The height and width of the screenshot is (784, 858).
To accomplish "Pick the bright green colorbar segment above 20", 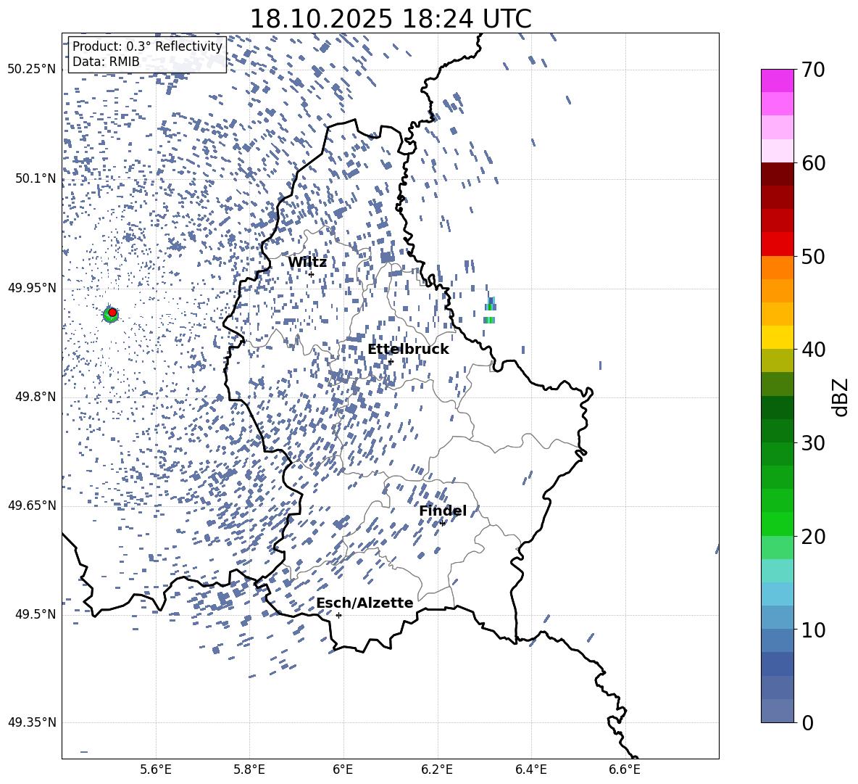I will pos(778,523).
